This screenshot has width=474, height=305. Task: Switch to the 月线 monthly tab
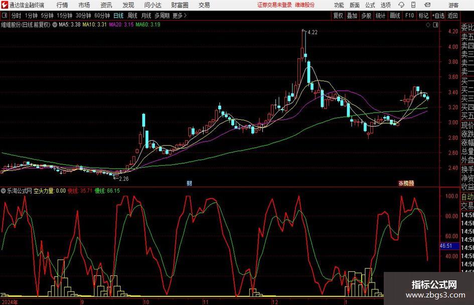pyautogui.click(x=146, y=16)
